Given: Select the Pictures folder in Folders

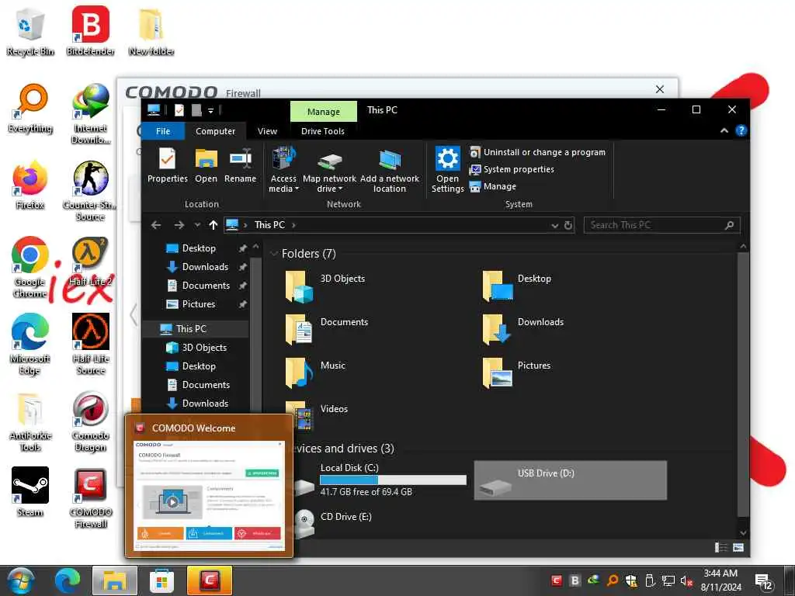Looking at the screenshot, I should click(517, 372).
